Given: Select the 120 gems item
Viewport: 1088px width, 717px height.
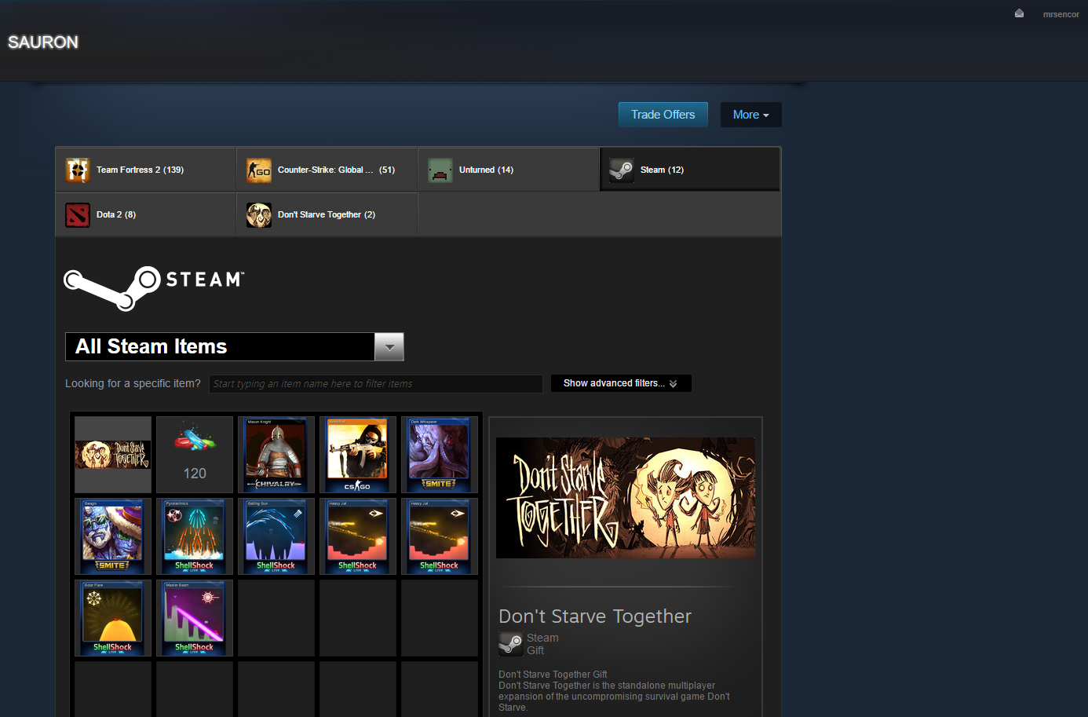Looking at the screenshot, I should [x=195, y=455].
